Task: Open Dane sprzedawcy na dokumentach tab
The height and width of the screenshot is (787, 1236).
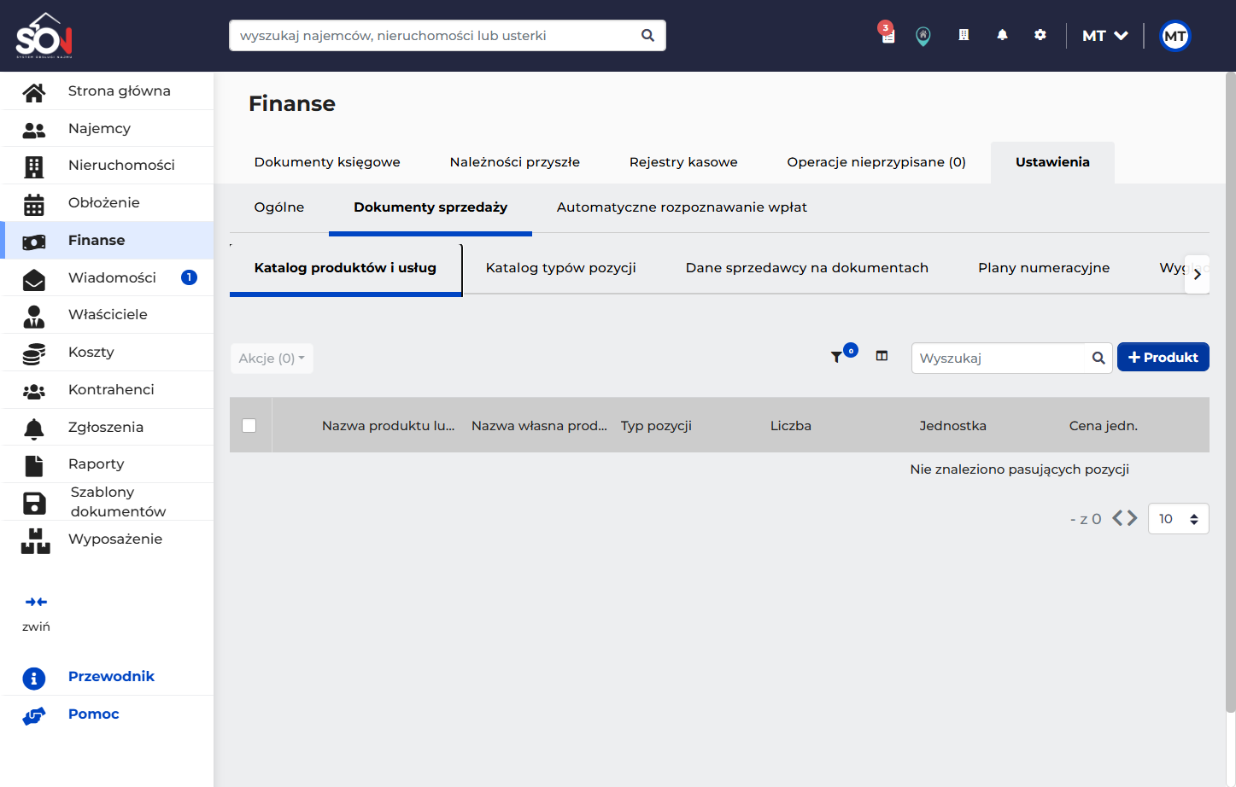Action: 807,268
